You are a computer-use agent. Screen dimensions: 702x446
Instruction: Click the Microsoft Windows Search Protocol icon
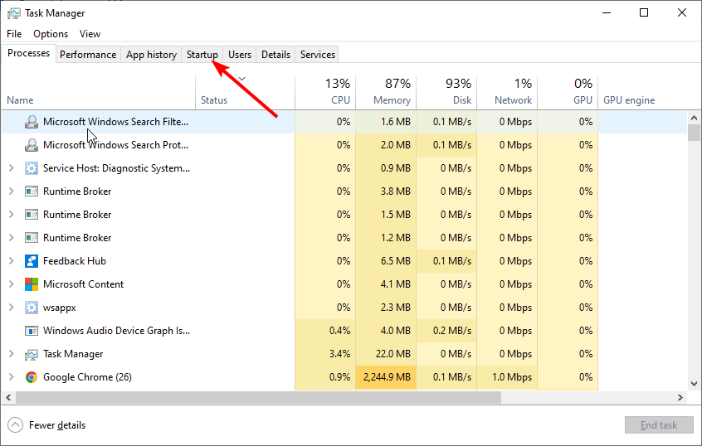[32, 145]
